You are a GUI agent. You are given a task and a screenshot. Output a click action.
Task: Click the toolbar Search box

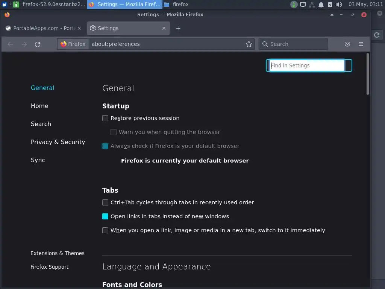(x=293, y=44)
